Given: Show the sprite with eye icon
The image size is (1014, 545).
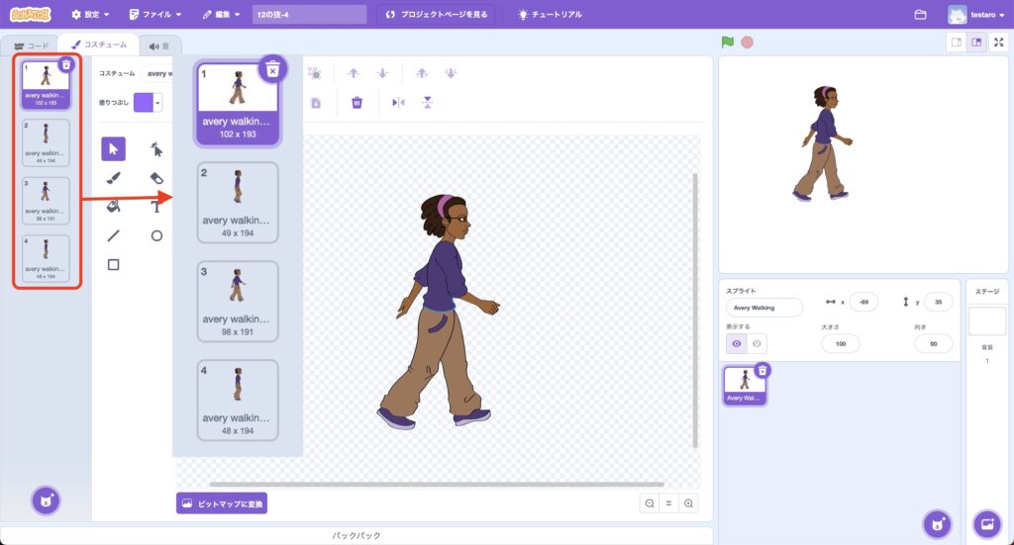Looking at the screenshot, I should [x=737, y=343].
